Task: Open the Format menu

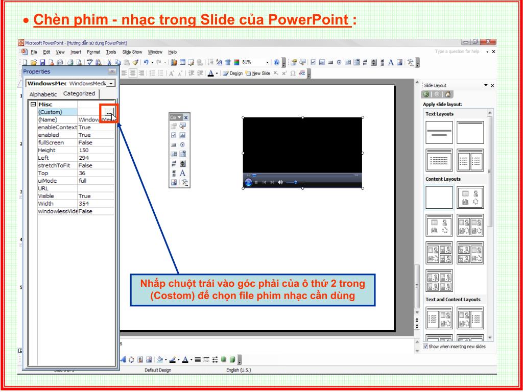Action: (93, 52)
